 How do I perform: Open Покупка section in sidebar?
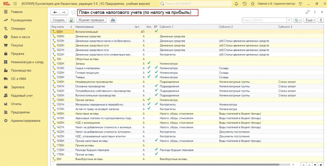coord(17,45)
